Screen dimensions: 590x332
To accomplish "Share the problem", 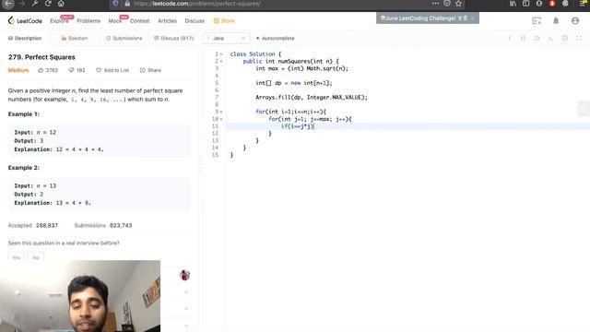I will pyautogui.click(x=150, y=70).
